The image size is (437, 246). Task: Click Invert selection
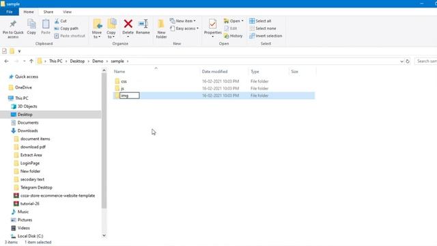coord(266,36)
